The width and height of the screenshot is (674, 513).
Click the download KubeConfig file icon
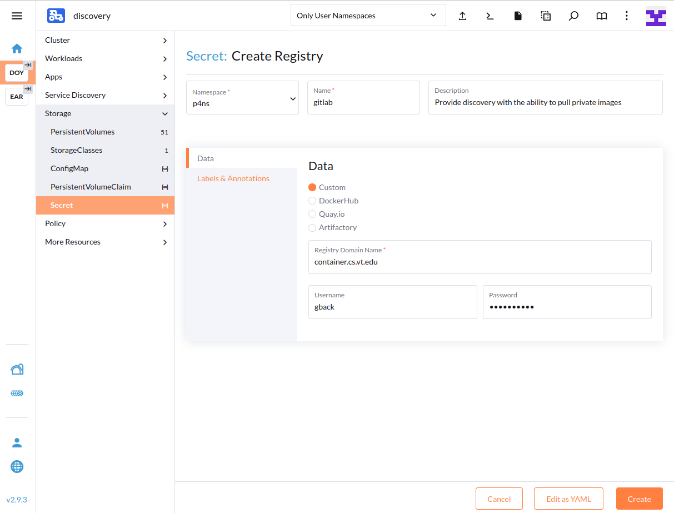click(518, 16)
